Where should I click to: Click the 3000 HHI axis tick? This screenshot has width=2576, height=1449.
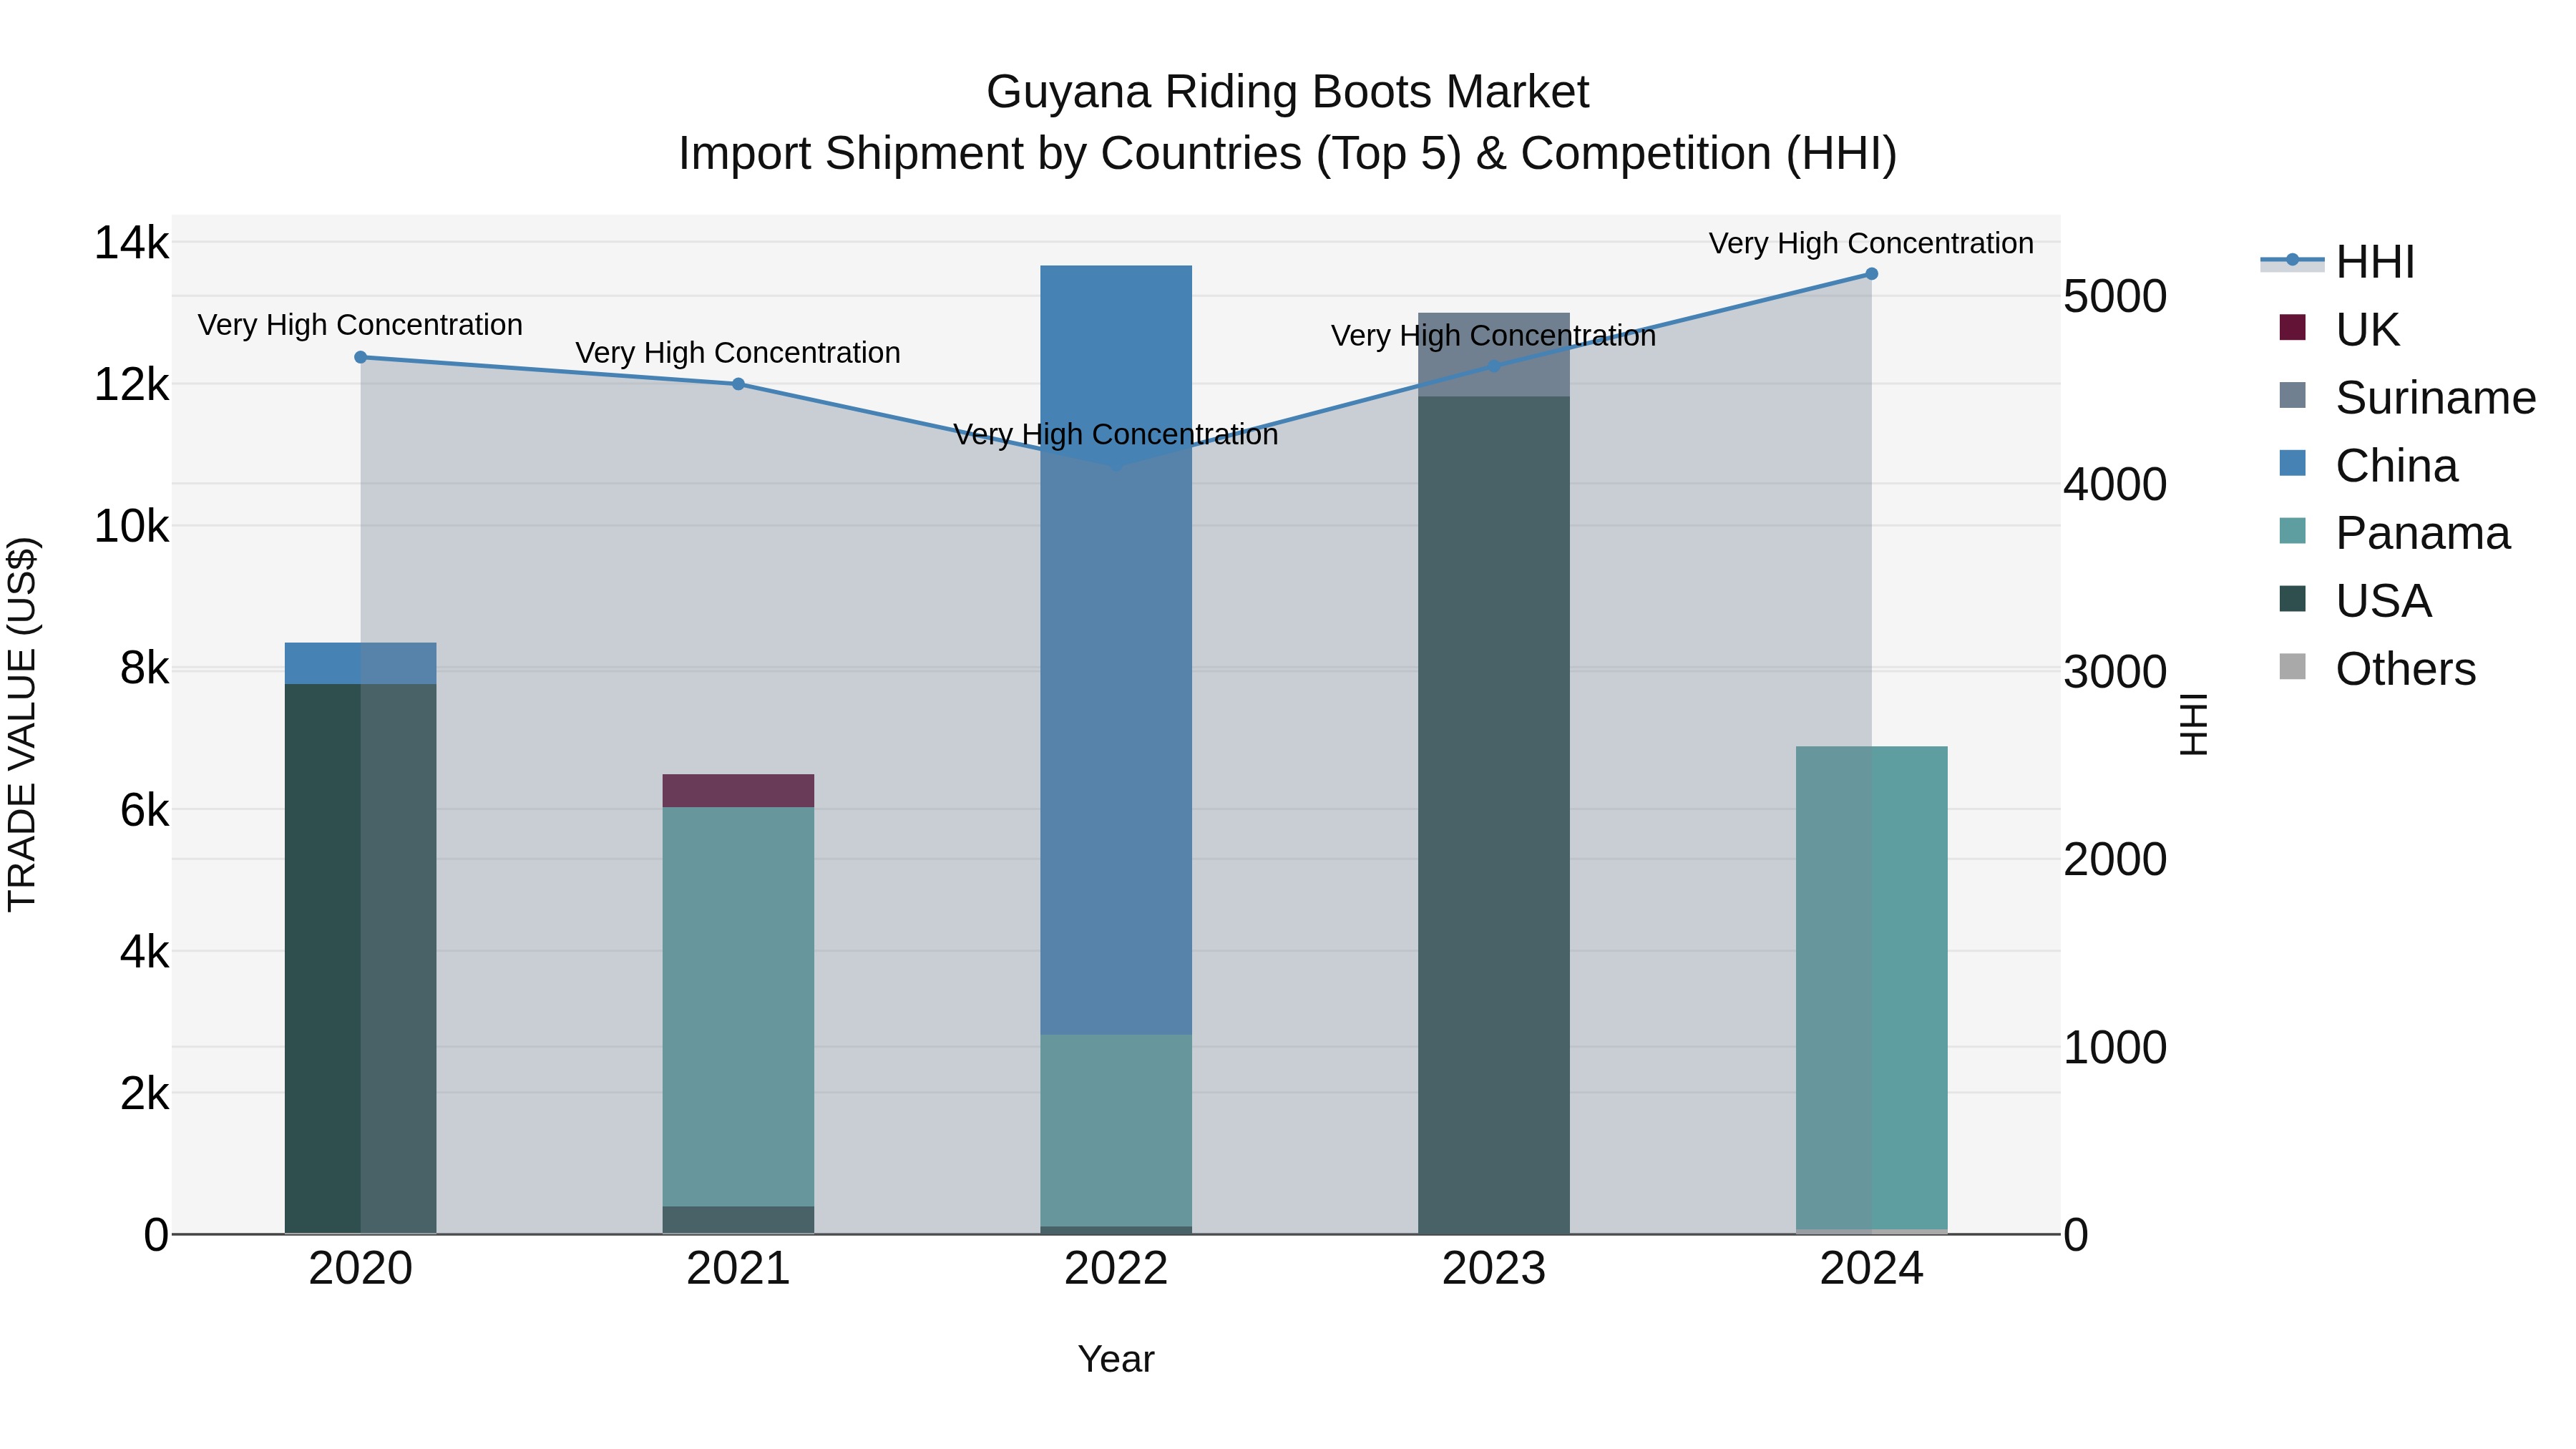click(x=2115, y=672)
